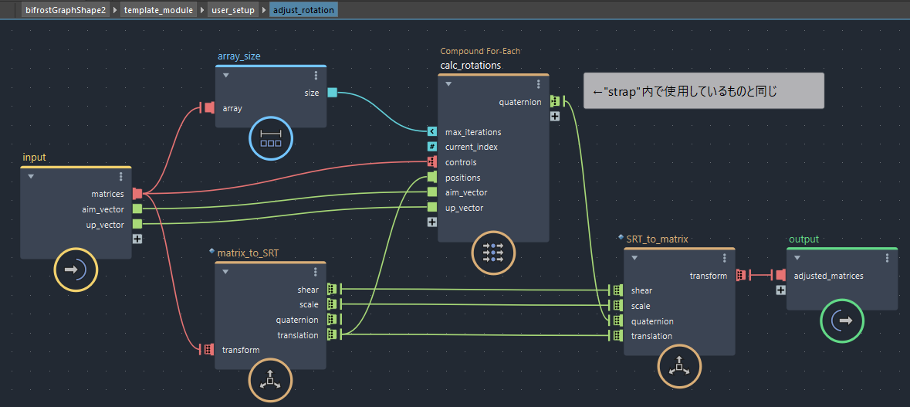Go to bifrostGraphShape2 breadcrumb level

[x=65, y=10]
